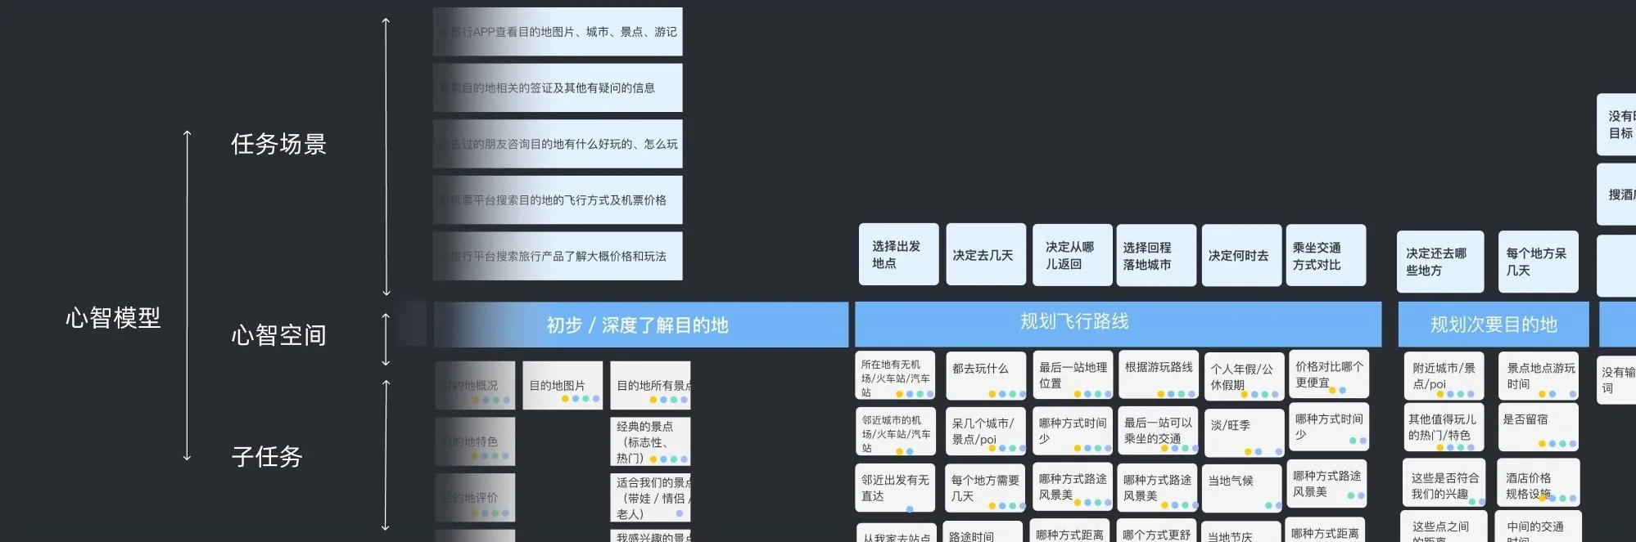Select the 子任务 level label
The image size is (1636, 542).
(x=267, y=456)
